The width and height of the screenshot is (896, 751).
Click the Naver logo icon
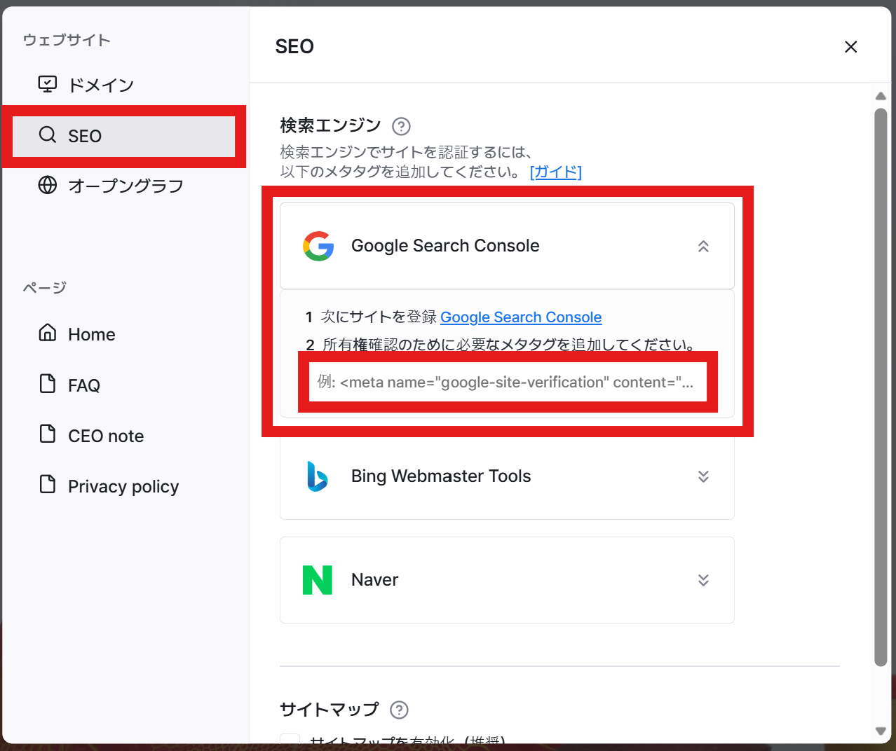[318, 580]
